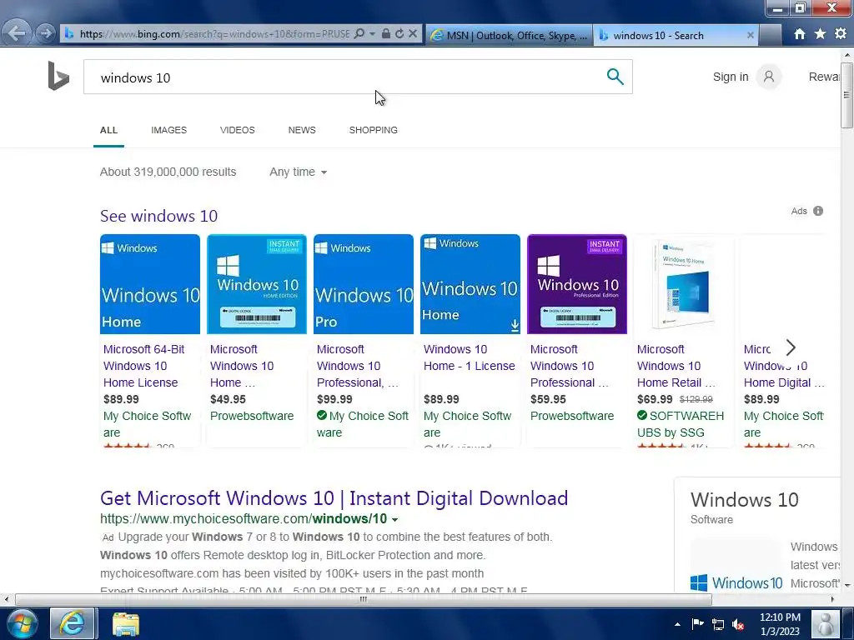The width and height of the screenshot is (854, 640).
Task: Click the Ads info icon
Action: click(818, 211)
